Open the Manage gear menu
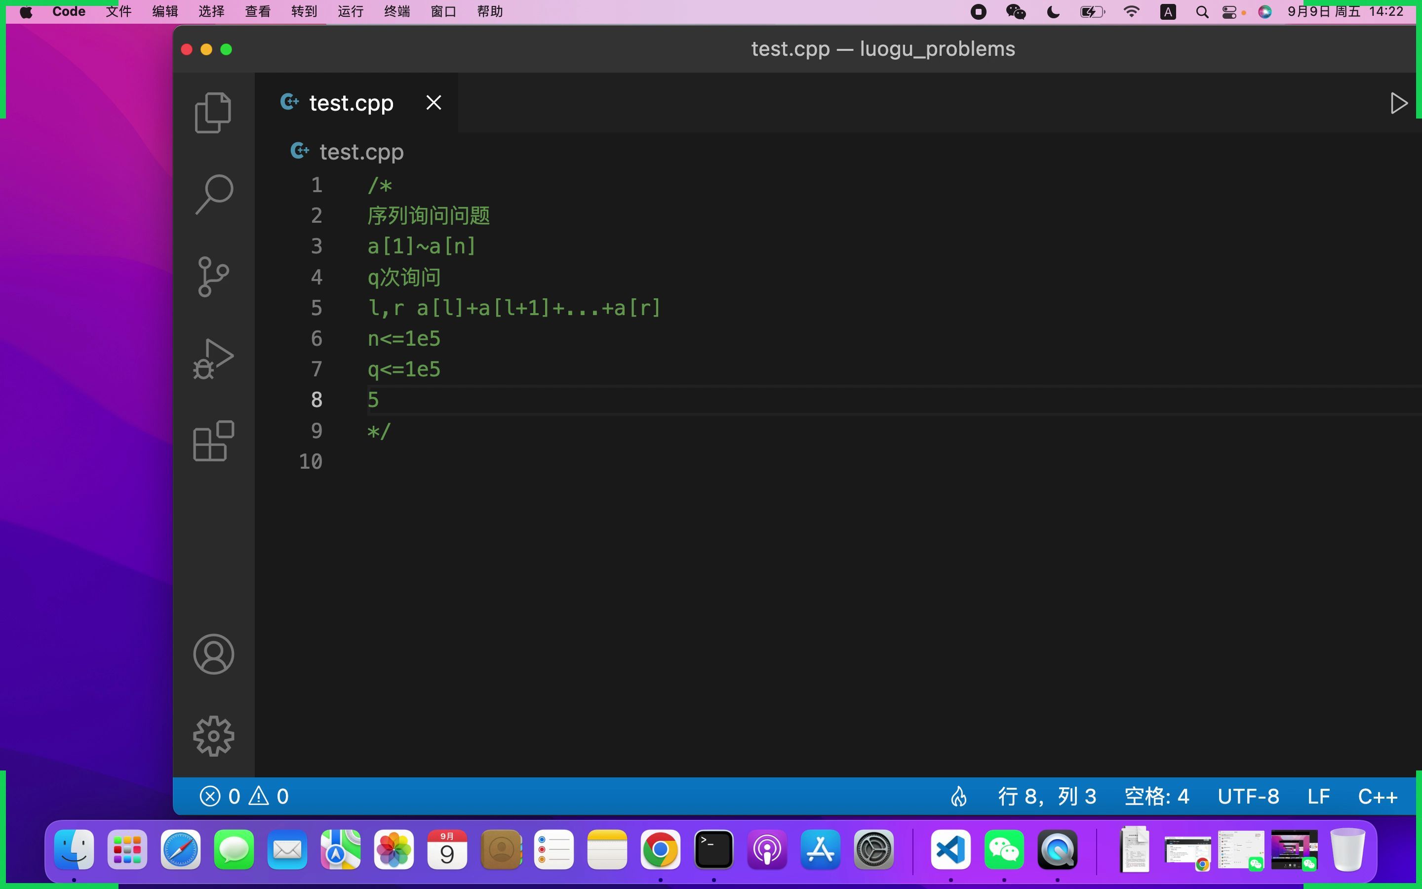The height and width of the screenshot is (889, 1422). (x=213, y=736)
